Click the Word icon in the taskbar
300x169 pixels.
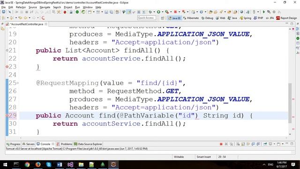pos(60,165)
